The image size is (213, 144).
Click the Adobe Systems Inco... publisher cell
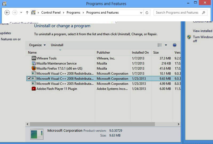point(112,89)
